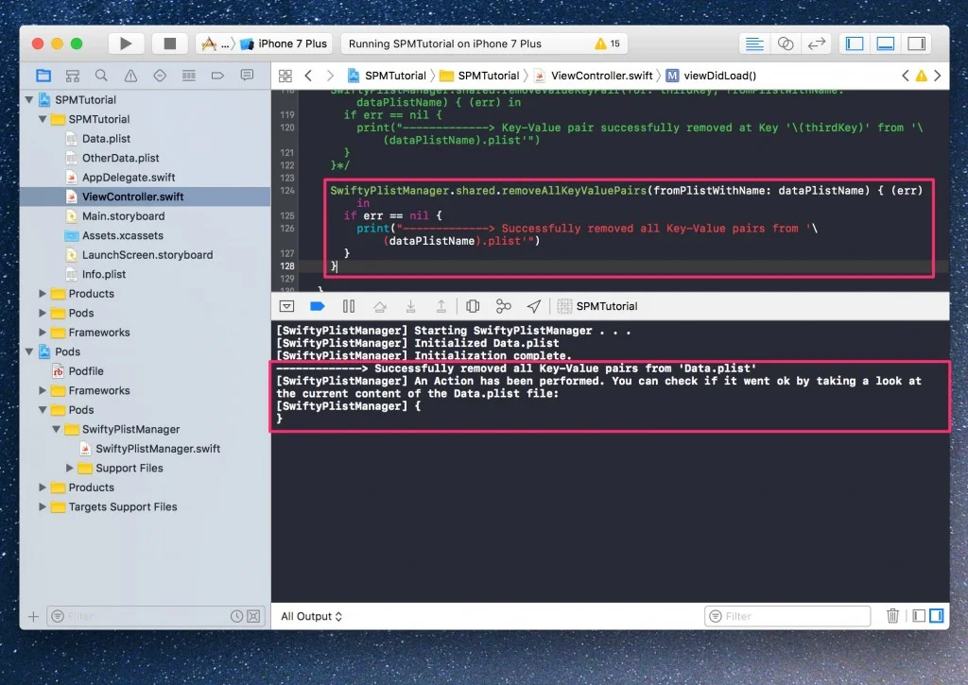The width and height of the screenshot is (968, 685).
Task: Expand the Pods folder under SPMTutorial
Action: (x=43, y=313)
